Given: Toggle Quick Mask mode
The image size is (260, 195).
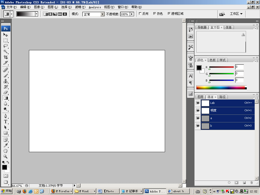Looking at the screenshot, I should (6, 176).
